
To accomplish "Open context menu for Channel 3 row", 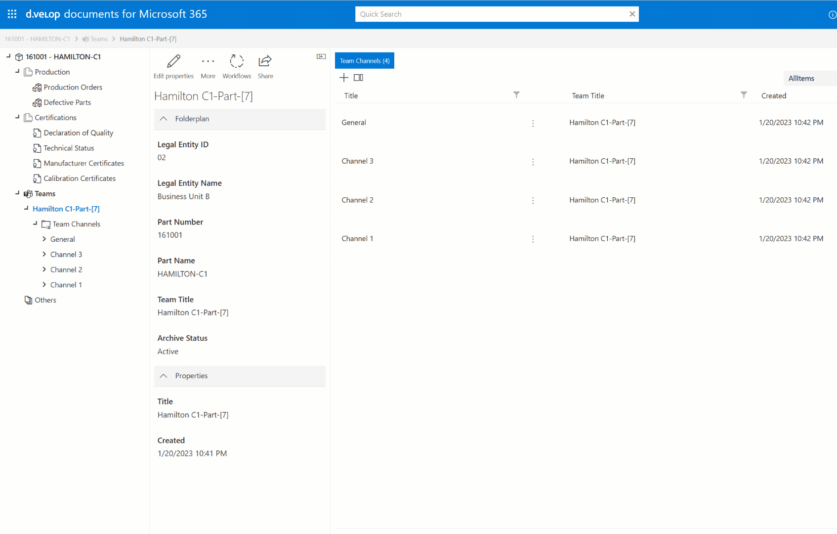I will [533, 162].
